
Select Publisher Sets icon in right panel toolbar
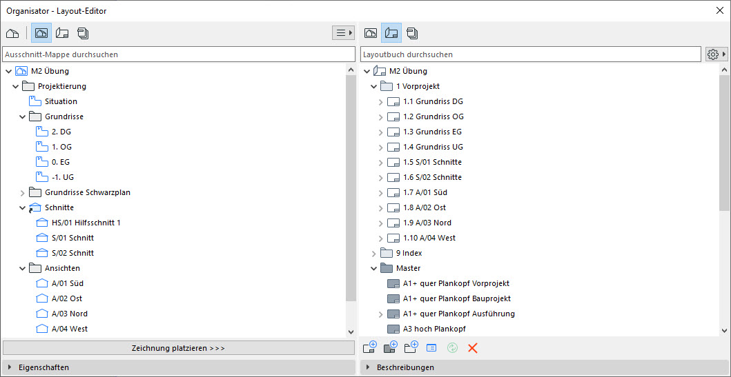(x=412, y=32)
